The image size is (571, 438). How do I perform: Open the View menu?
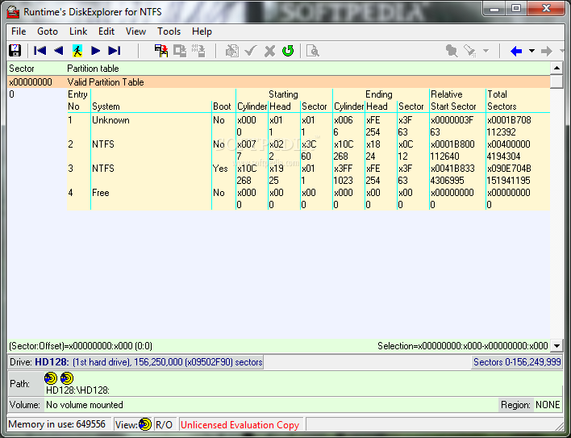pos(135,31)
